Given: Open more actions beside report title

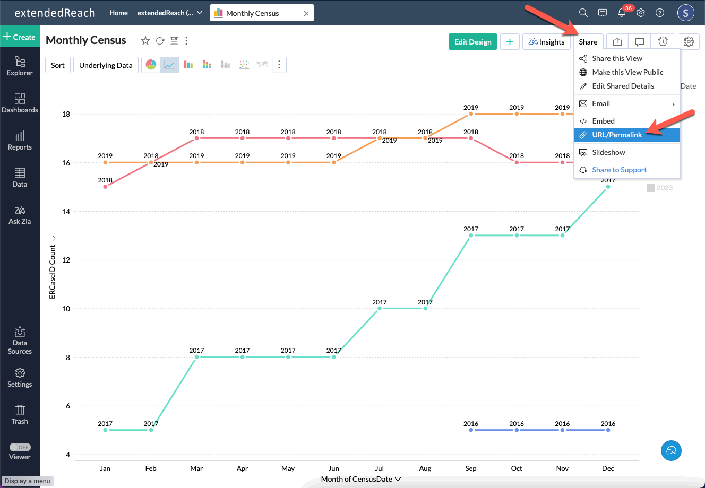Looking at the screenshot, I should (186, 41).
